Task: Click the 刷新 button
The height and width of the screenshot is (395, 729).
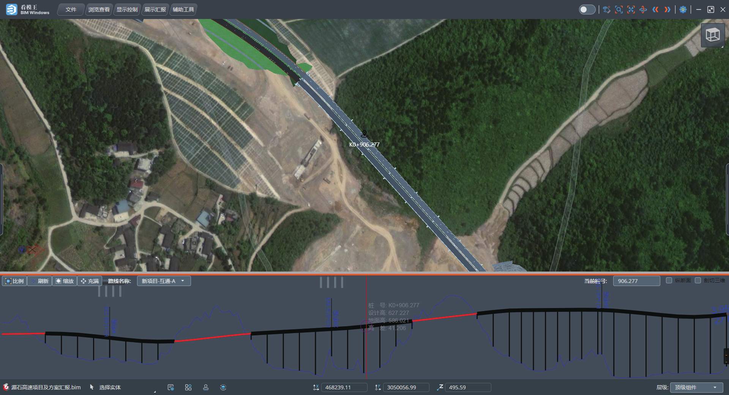Action: (40, 281)
